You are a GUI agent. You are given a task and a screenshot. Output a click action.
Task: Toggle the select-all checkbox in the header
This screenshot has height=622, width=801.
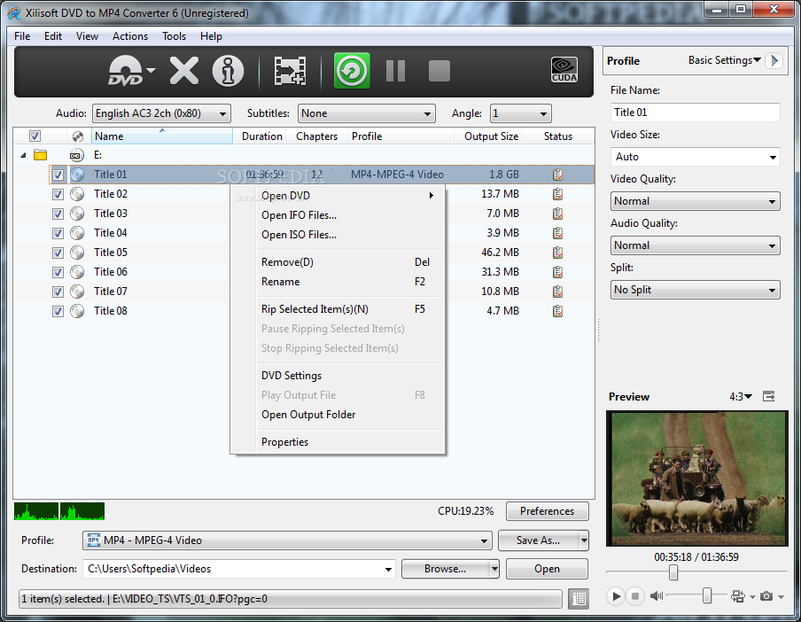35,136
